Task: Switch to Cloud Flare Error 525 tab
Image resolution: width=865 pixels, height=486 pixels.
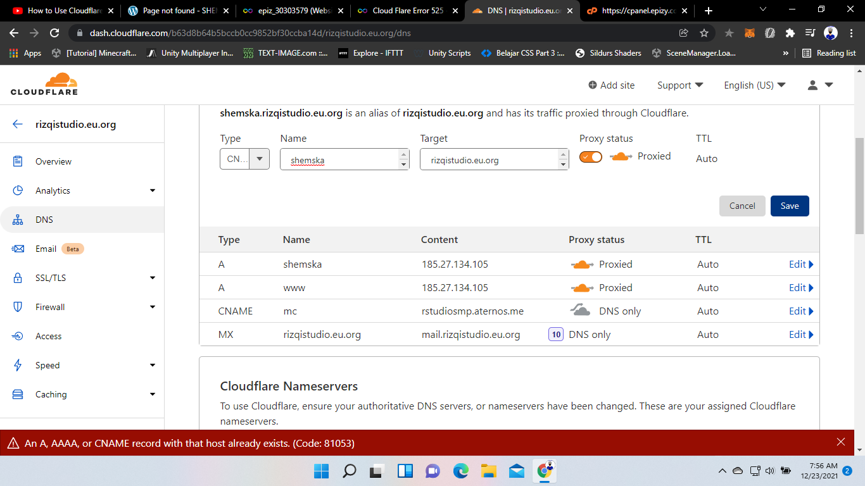Action: (x=407, y=11)
